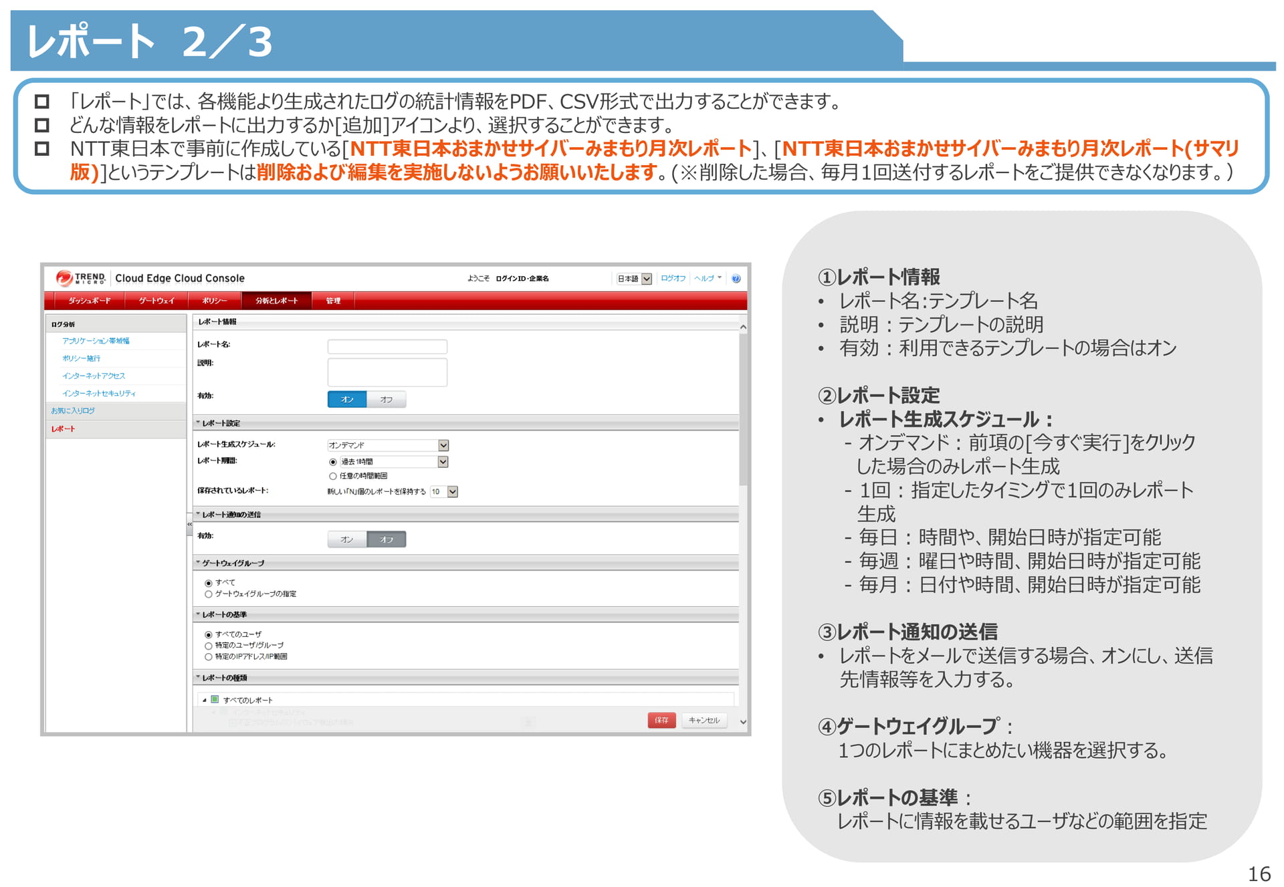Switch to the ダッシュボード tab
Viewport: 1284px width, 887px height.
point(89,301)
